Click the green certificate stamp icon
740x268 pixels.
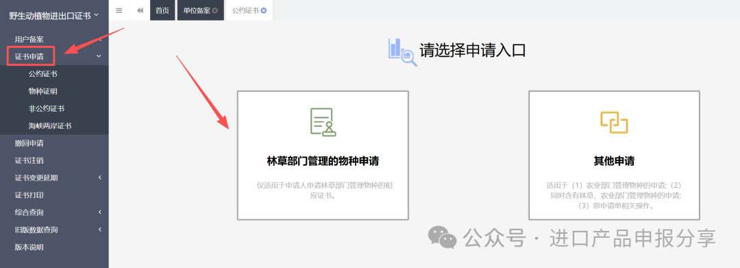tap(323, 122)
